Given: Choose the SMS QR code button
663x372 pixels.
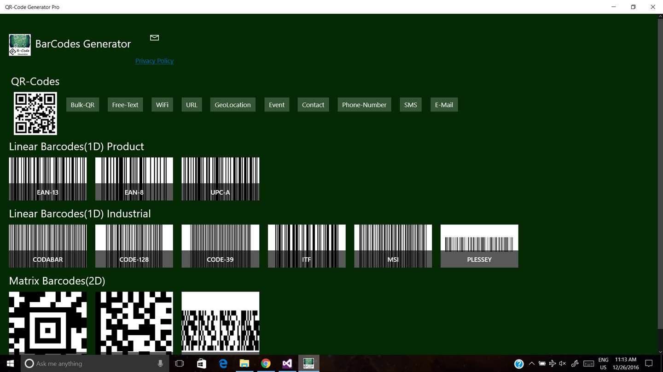Looking at the screenshot, I should click(x=411, y=105).
